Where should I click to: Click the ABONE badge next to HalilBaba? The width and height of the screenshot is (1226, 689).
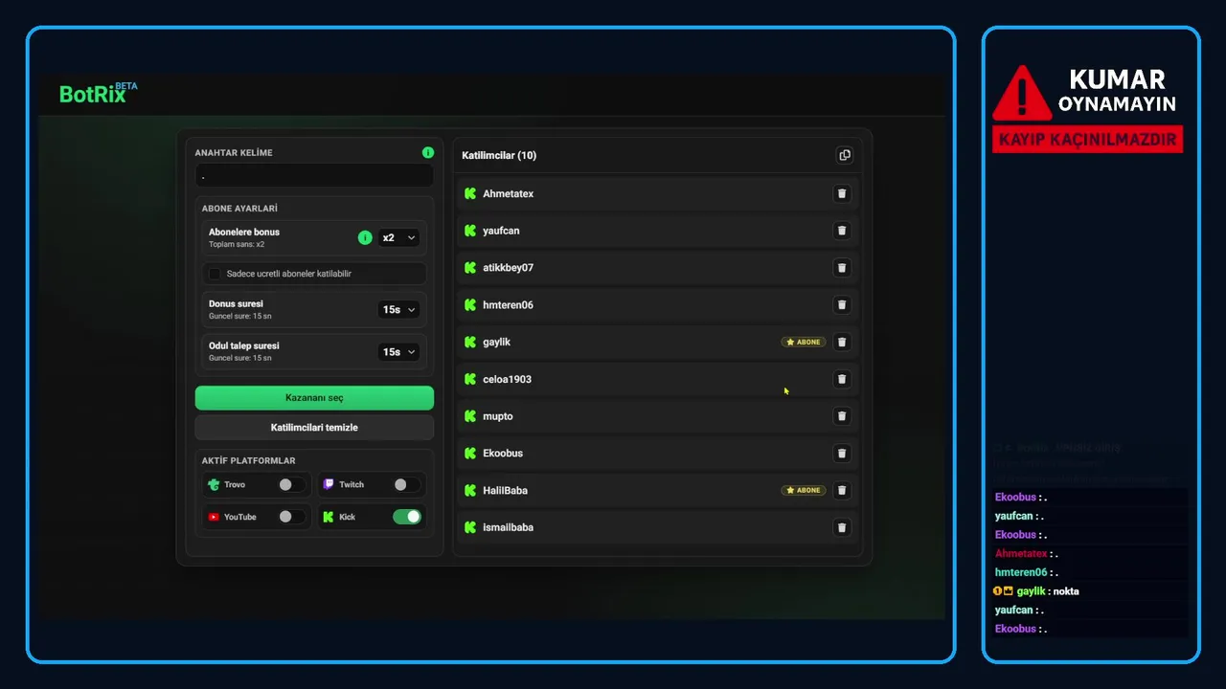(x=804, y=490)
